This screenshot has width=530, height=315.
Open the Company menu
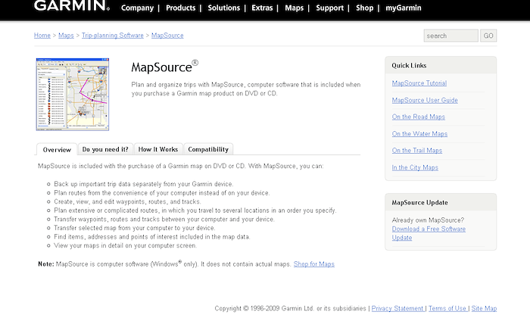[x=137, y=8]
